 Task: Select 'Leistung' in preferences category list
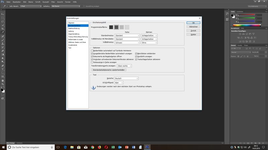click(71, 32)
